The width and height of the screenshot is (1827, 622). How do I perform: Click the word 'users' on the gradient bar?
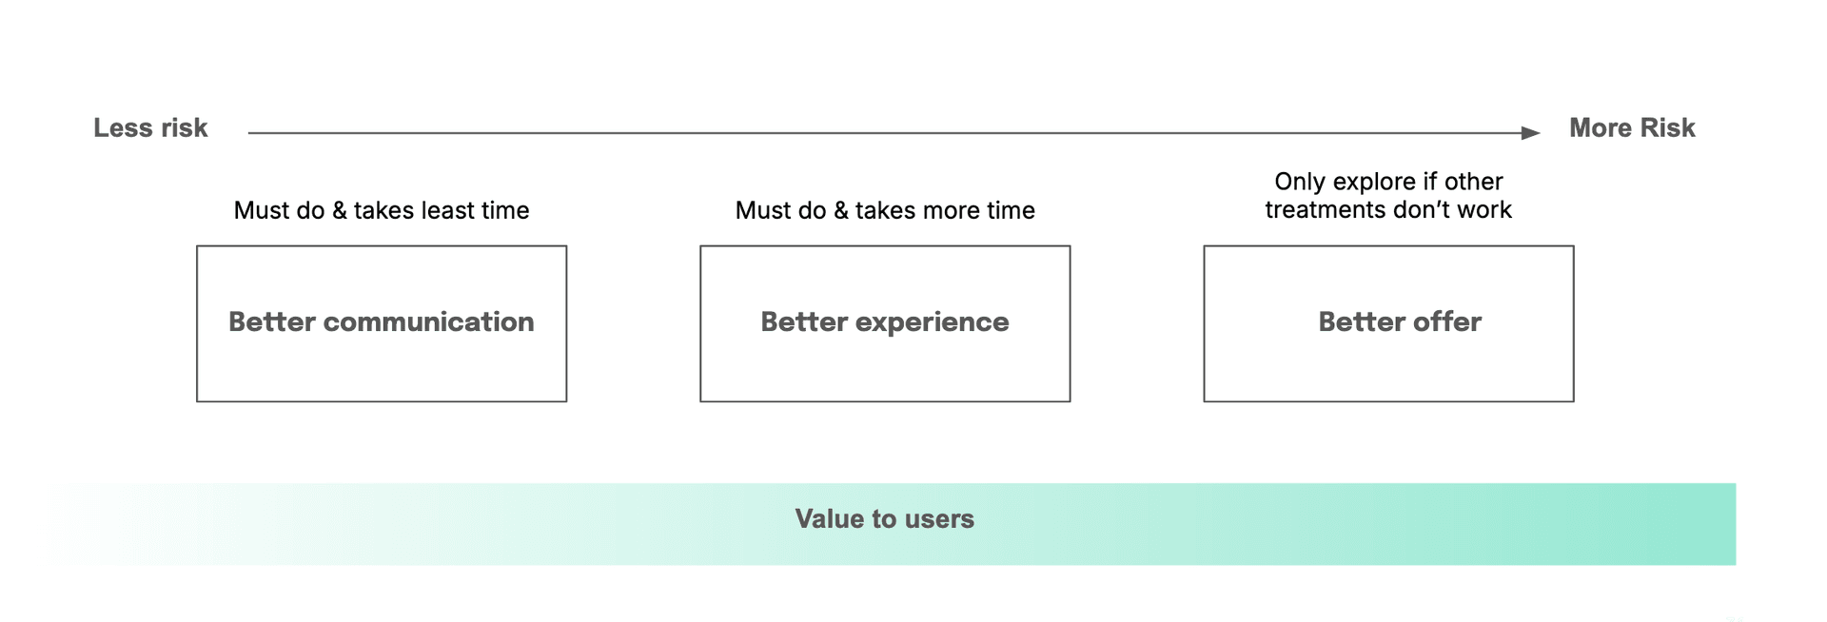coord(939,519)
